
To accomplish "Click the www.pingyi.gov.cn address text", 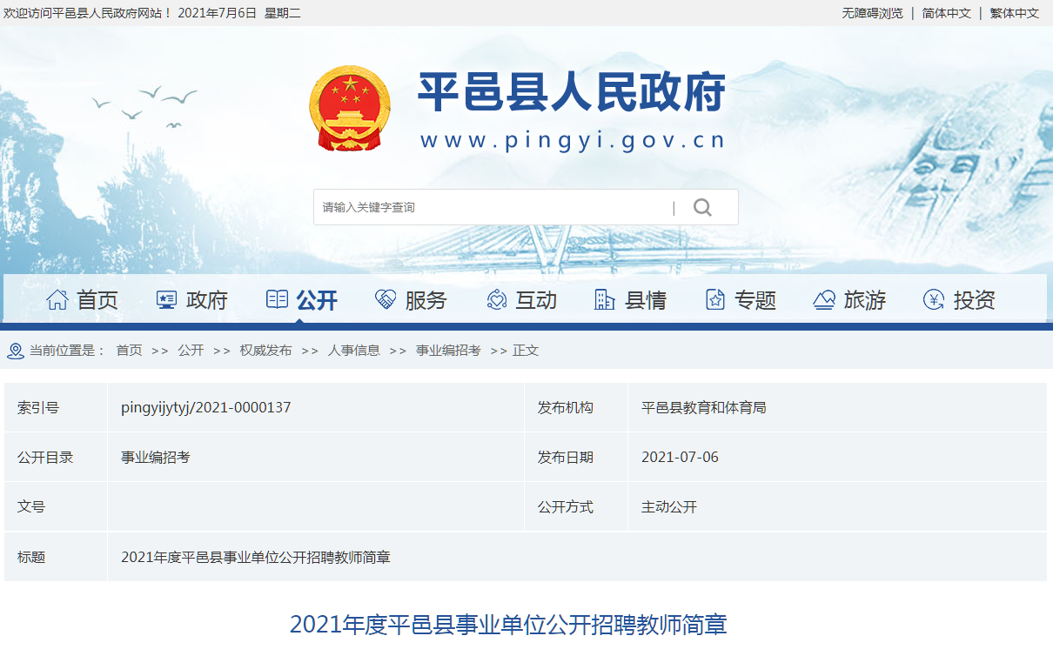I will point(573,140).
